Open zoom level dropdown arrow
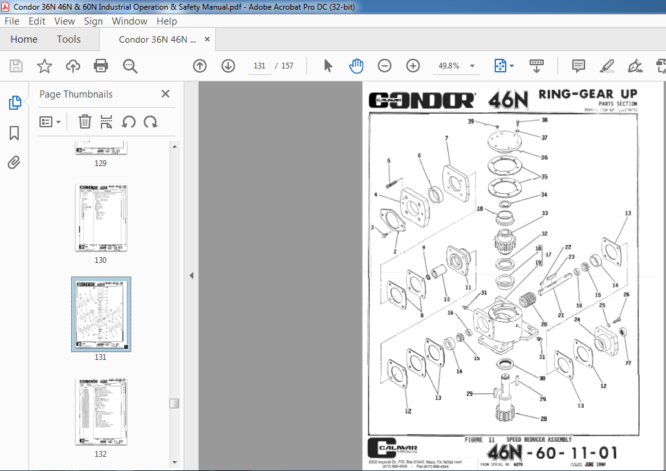Viewport: 666px width, 471px height. pyautogui.click(x=472, y=66)
